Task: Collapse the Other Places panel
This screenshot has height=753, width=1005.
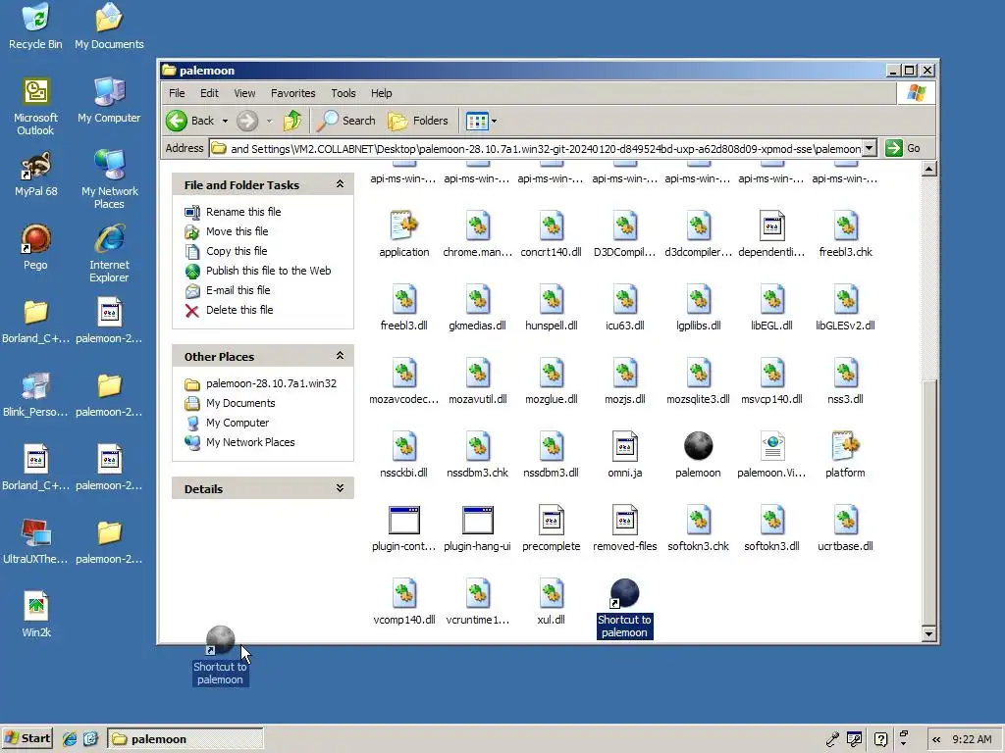Action: coord(340,356)
